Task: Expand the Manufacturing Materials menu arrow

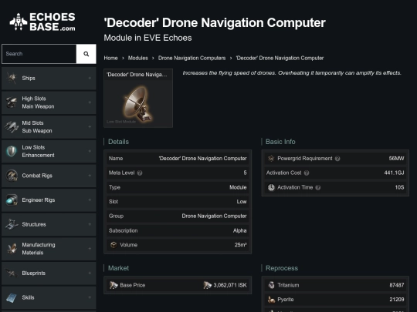Action: (x=90, y=249)
